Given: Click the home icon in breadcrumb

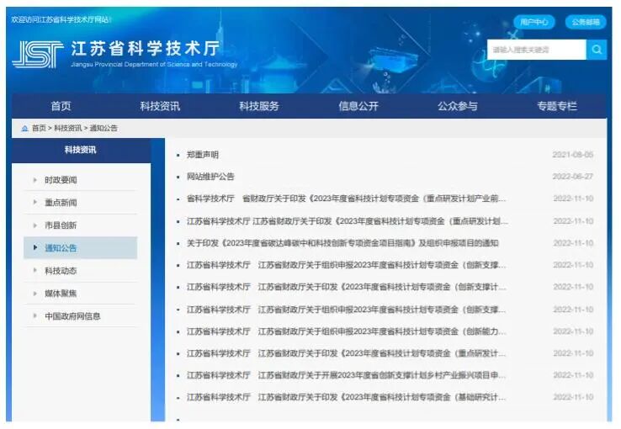Looking at the screenshot, I should [24, 128].
